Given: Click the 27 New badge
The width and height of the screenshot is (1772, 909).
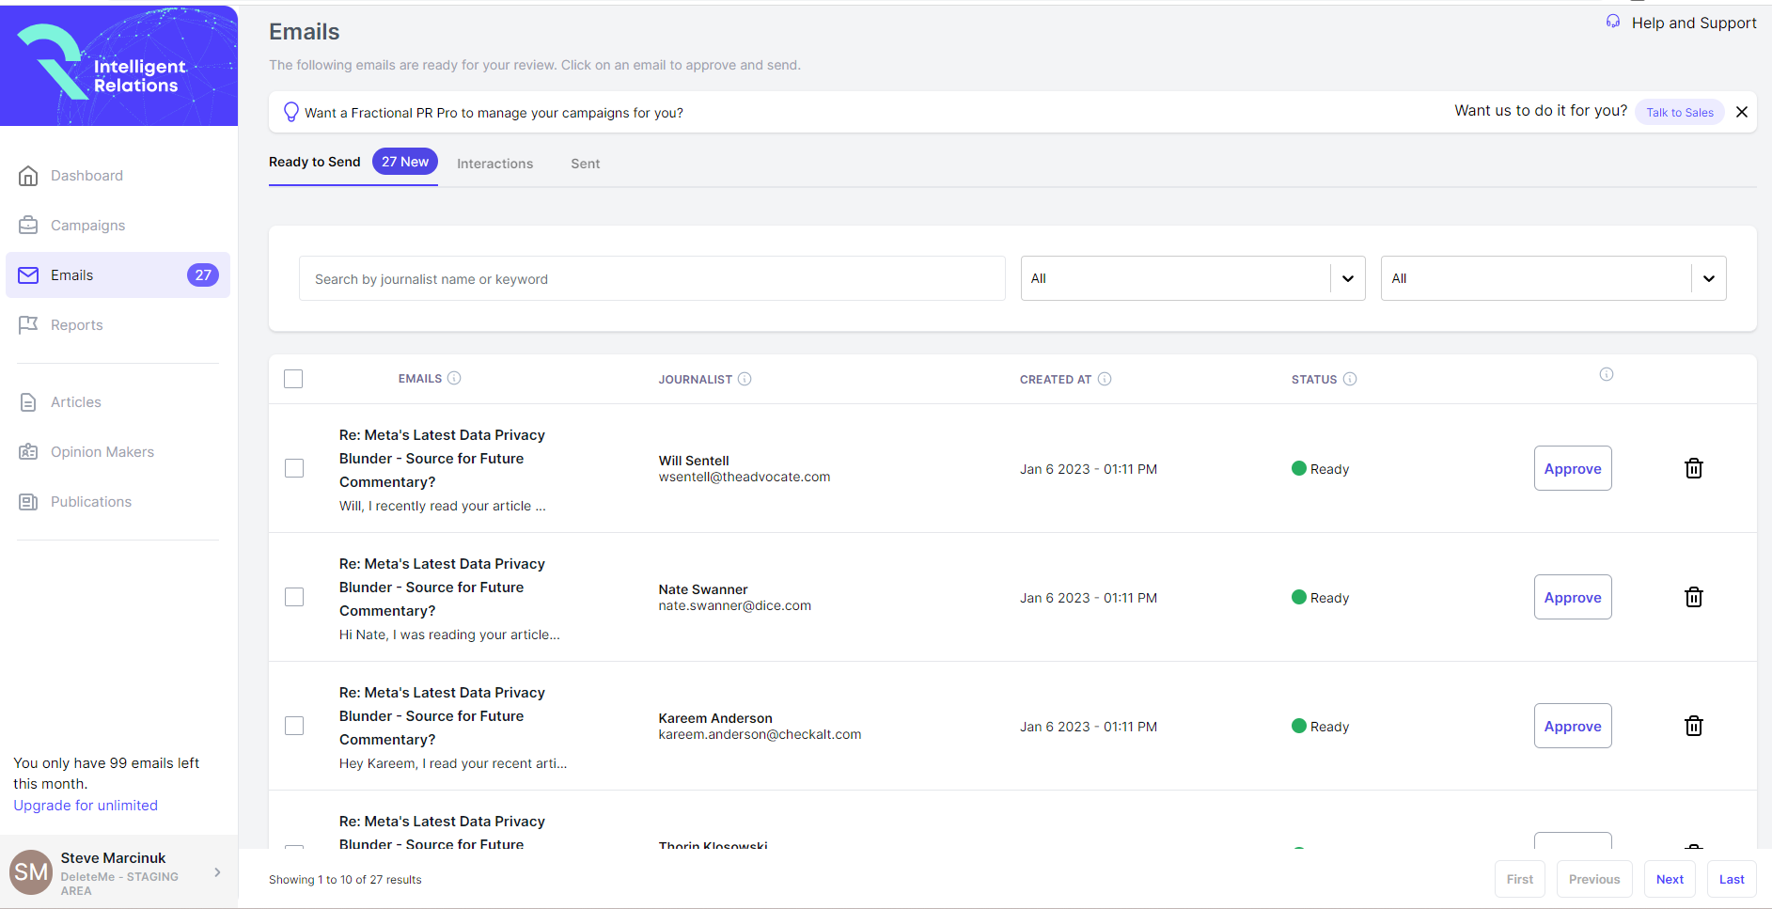Looking at the screenshot, I should [x=405, y=162].
